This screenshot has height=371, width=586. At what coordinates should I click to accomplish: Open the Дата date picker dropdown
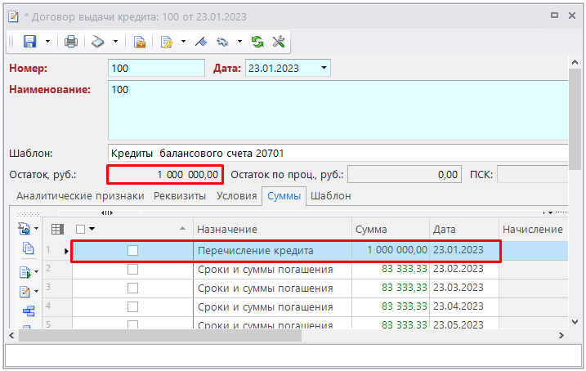click(x=324, y=69)
